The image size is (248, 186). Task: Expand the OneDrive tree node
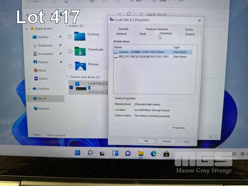(x=29, y=89)
